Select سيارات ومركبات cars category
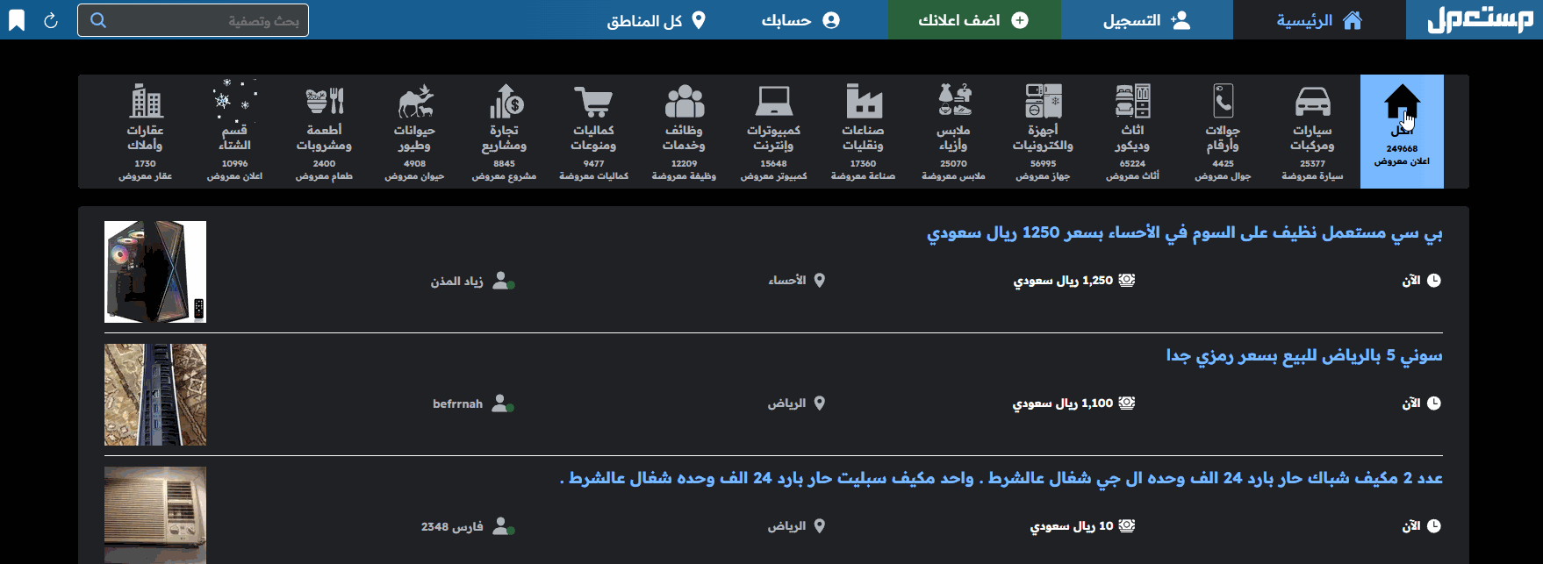 [x=1312, y=132]
